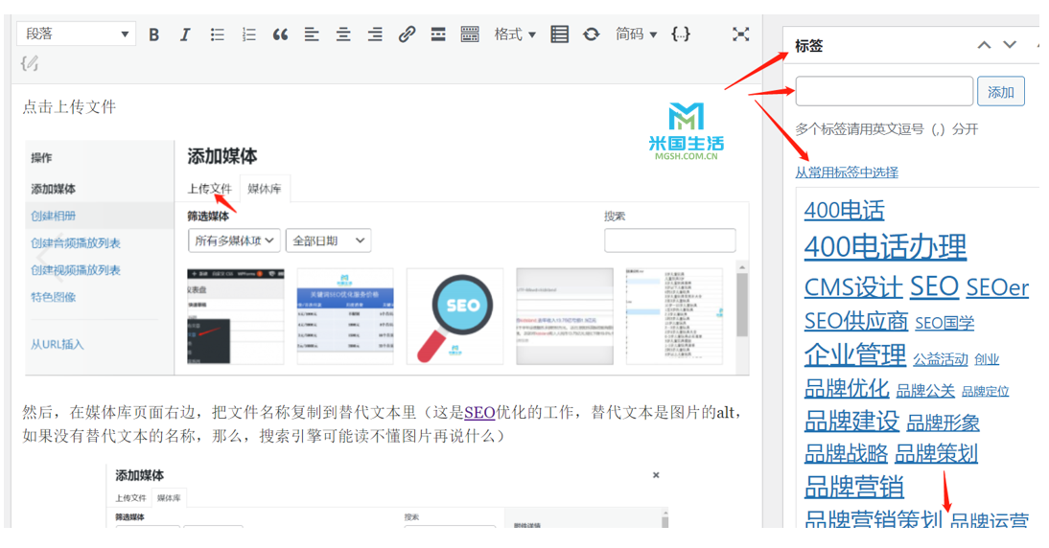Insert a bulleted list
This screenshot has height=548, width=1049.
tap(218, 34)
